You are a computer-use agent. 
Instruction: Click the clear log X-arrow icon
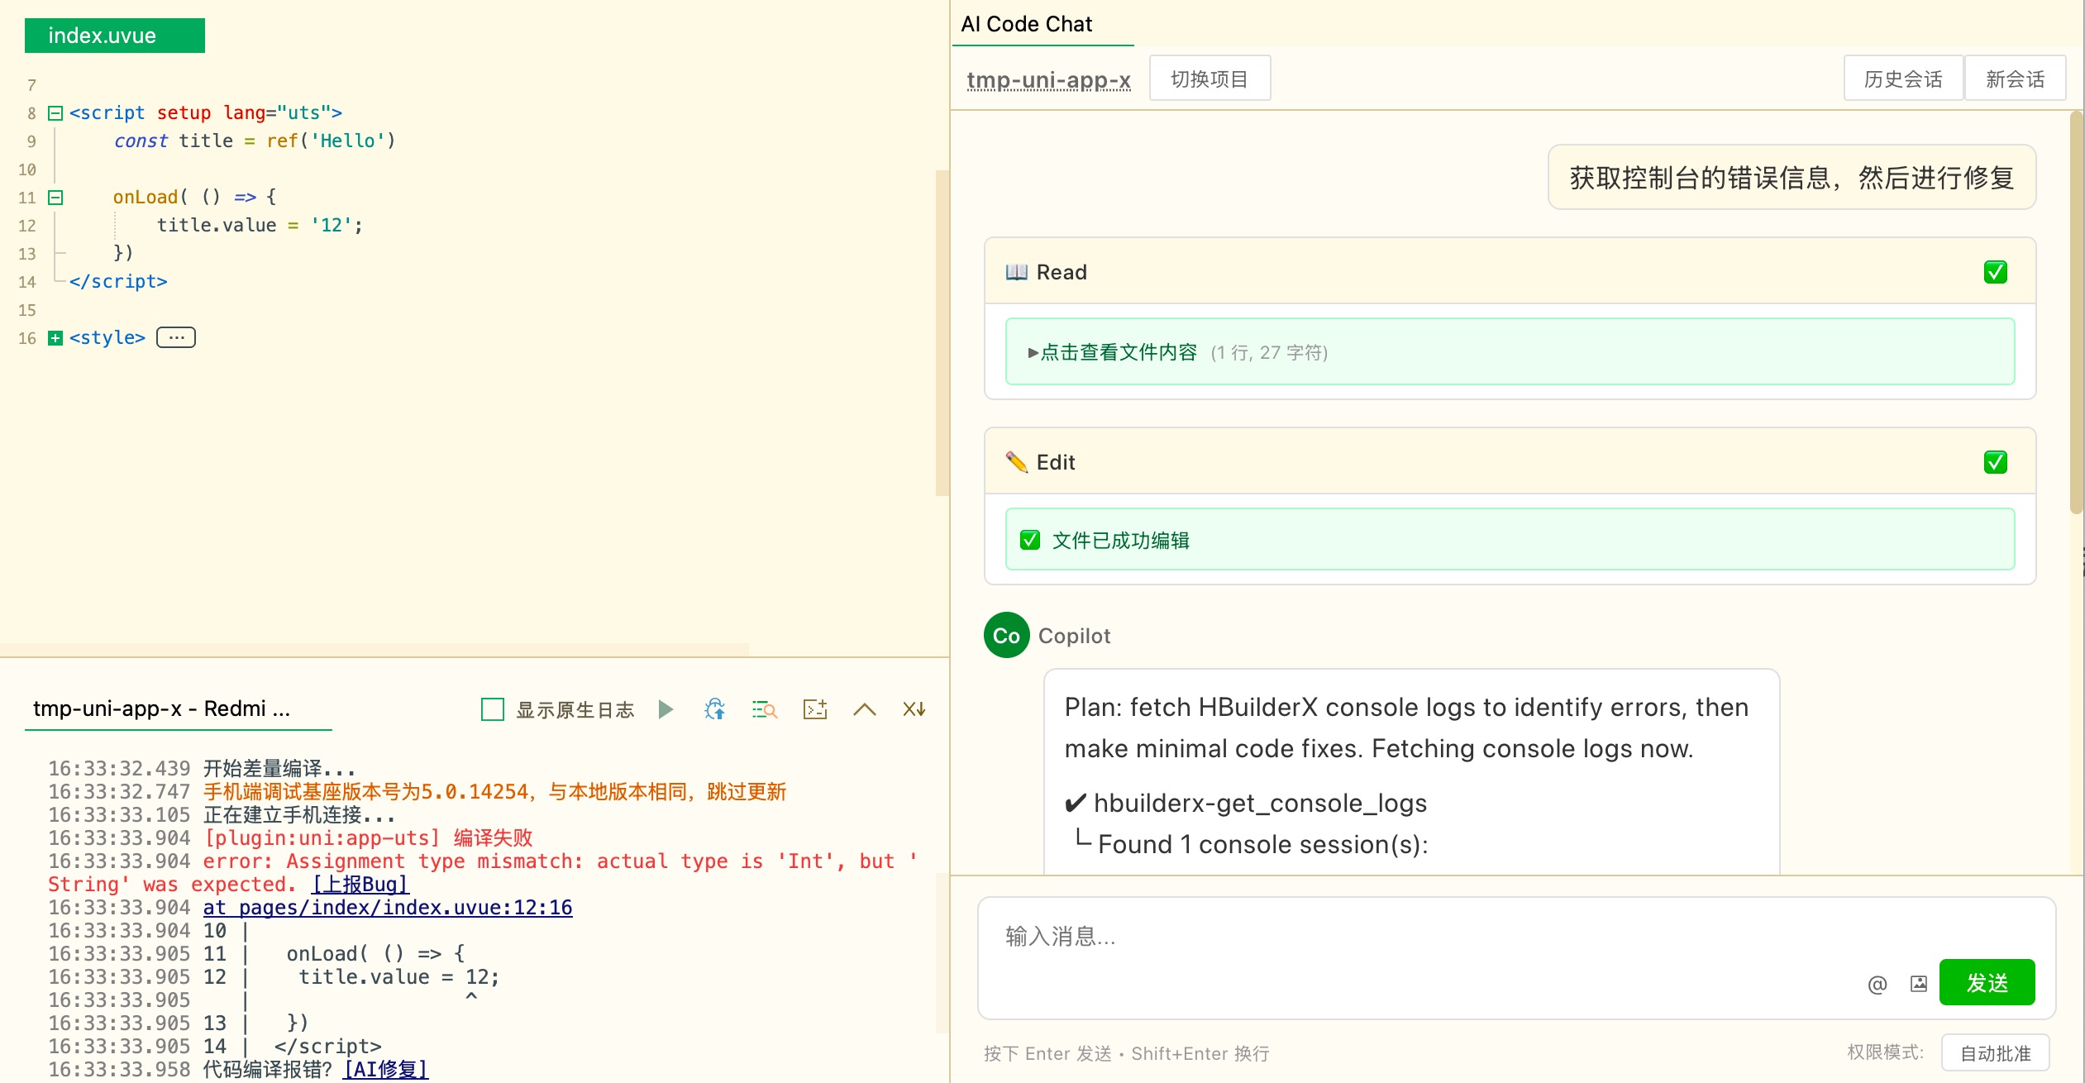tap(914, 709)
